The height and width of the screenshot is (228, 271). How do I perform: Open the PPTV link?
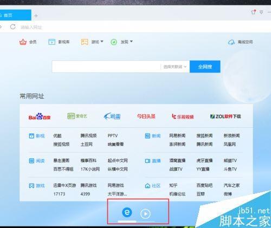coord(113,136)
